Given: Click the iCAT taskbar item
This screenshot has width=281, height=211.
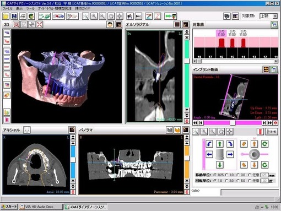Looking at the screenshot, I should (x=85, y=207).
